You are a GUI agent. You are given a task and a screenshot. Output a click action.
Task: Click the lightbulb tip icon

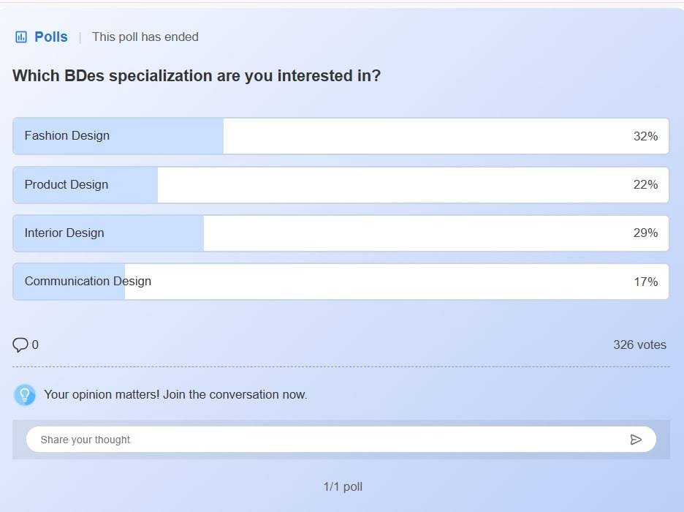tap(24, 395)
